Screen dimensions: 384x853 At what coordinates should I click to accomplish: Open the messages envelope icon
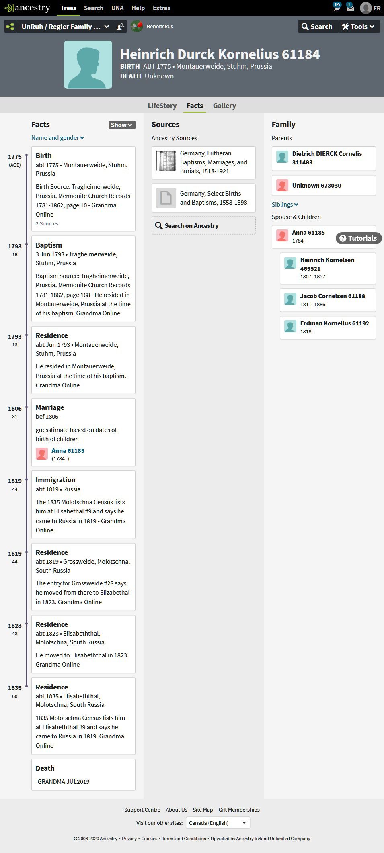click(350, 8)
